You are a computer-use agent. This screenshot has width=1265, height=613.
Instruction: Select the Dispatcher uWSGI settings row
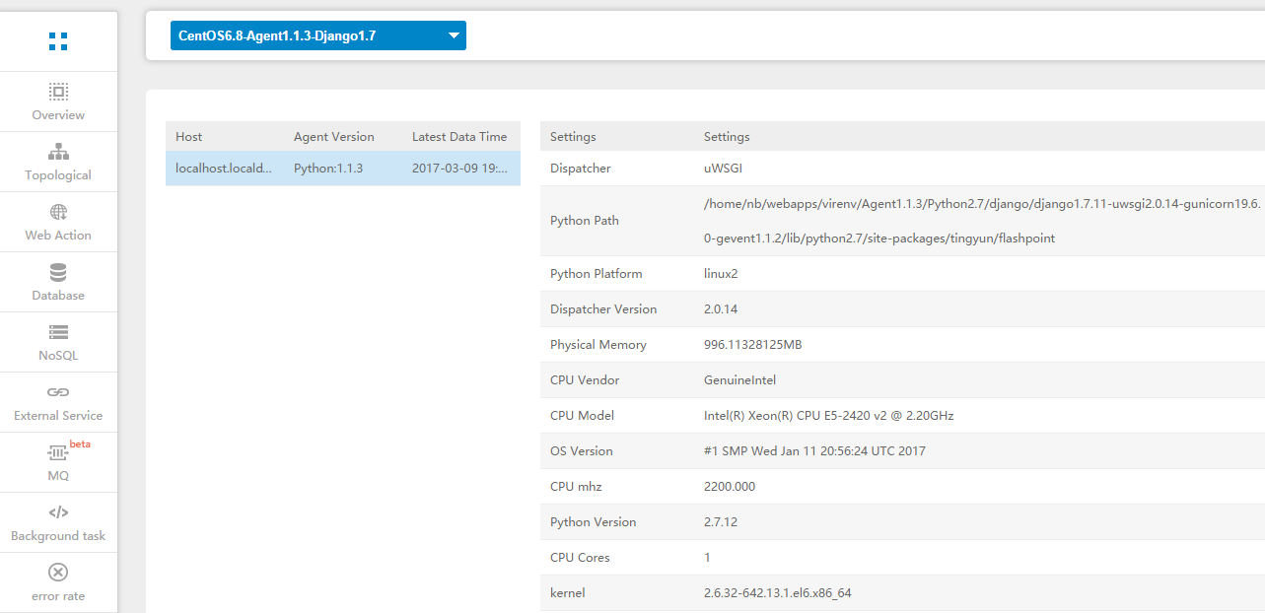tap(887, 169)
